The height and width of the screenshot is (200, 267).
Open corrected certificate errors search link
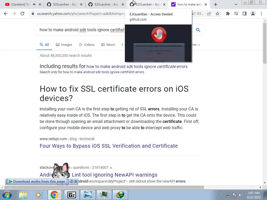click(137, 66)
